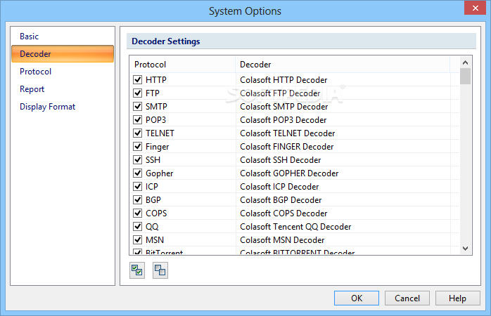491x316 pixels.
Task: Click the Cancel button
Action: click(x=407, y=298)
